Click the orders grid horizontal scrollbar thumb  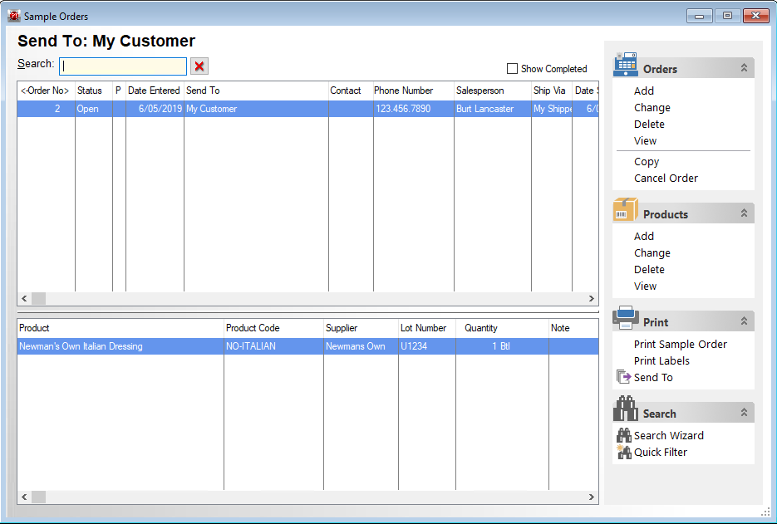click(x=39, y=299)
